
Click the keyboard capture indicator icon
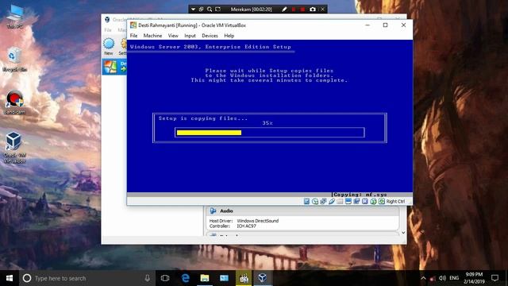[382, 201]
